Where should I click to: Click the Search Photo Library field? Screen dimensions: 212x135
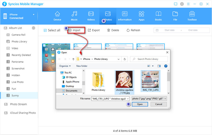149,59
